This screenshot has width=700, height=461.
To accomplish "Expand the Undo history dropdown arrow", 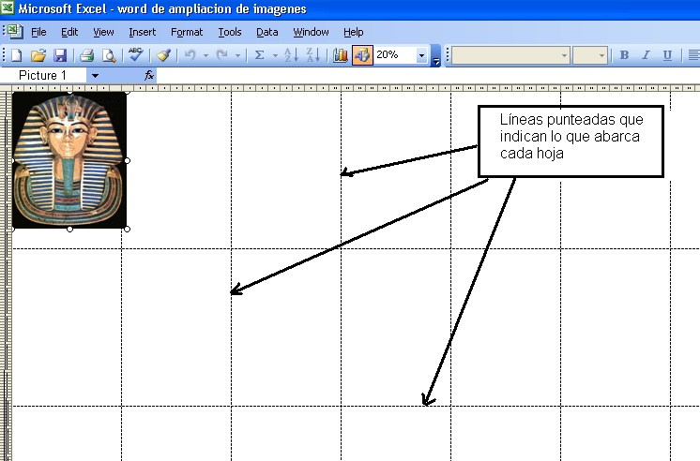I will 205,55.
